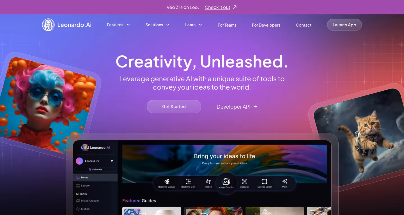404x215 pixels.
Task: Click the Creativity, Unleashed. headline
Action: tap(202, 61)
